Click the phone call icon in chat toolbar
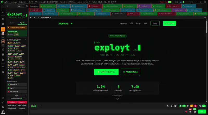 [x=168, y=106]
